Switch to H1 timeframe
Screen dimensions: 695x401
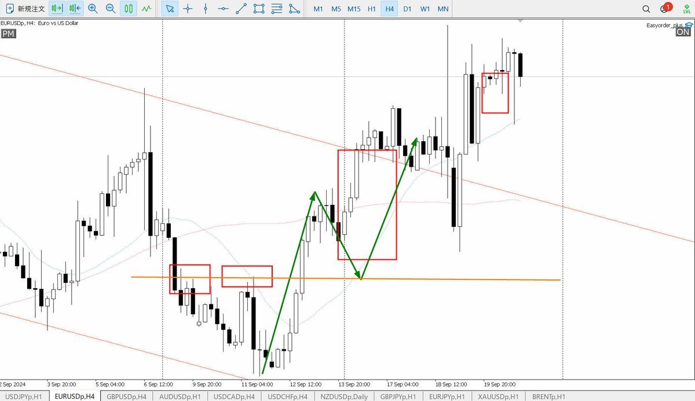pos(372,9)
